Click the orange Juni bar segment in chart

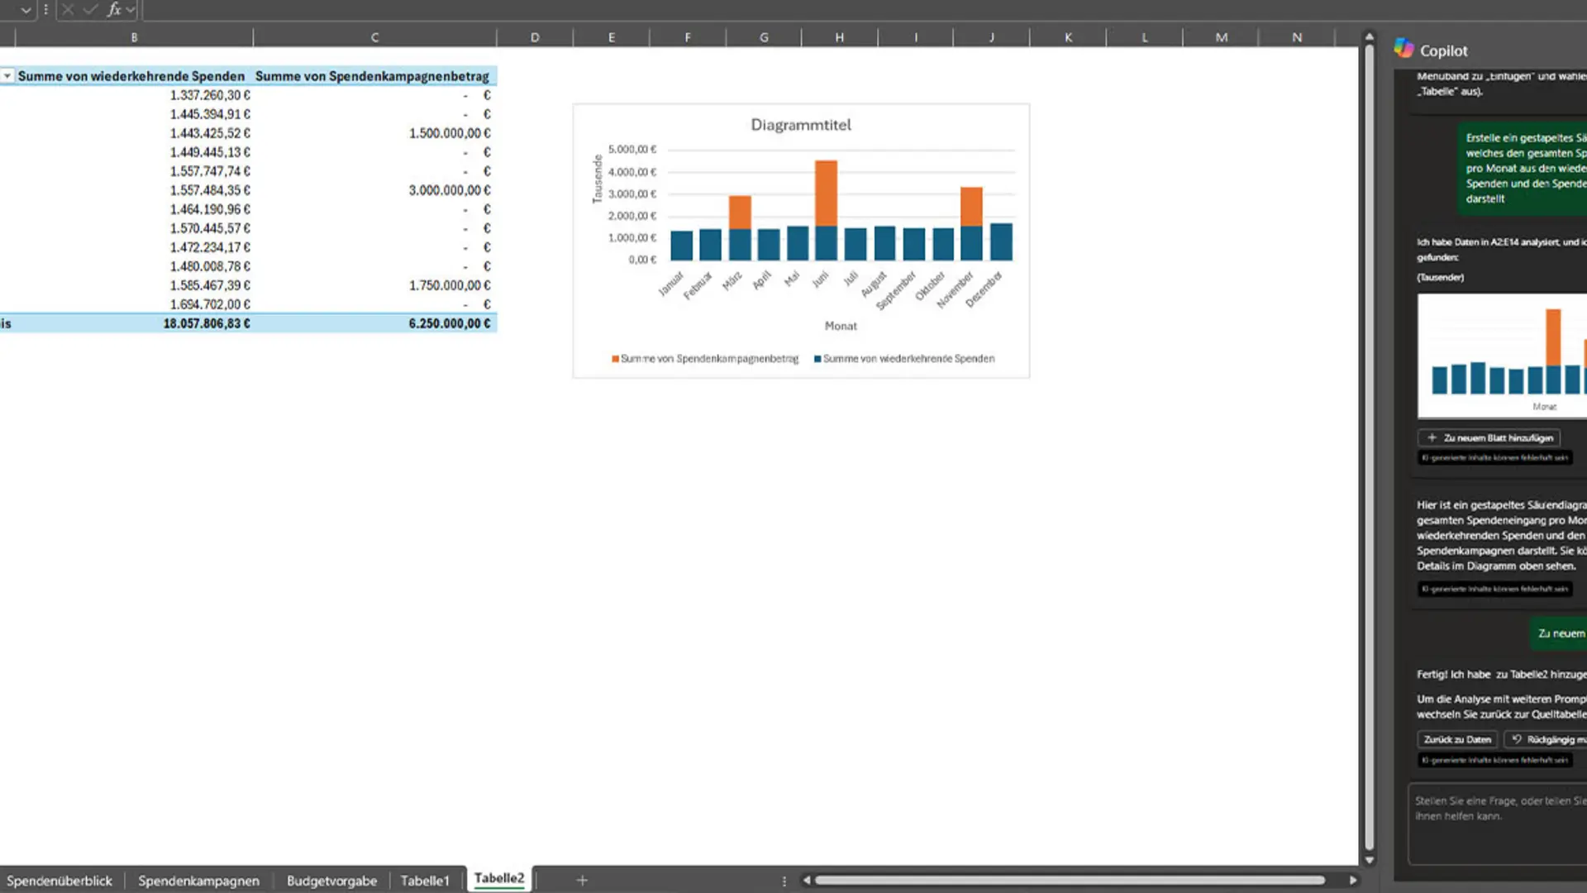pos(826,193)
